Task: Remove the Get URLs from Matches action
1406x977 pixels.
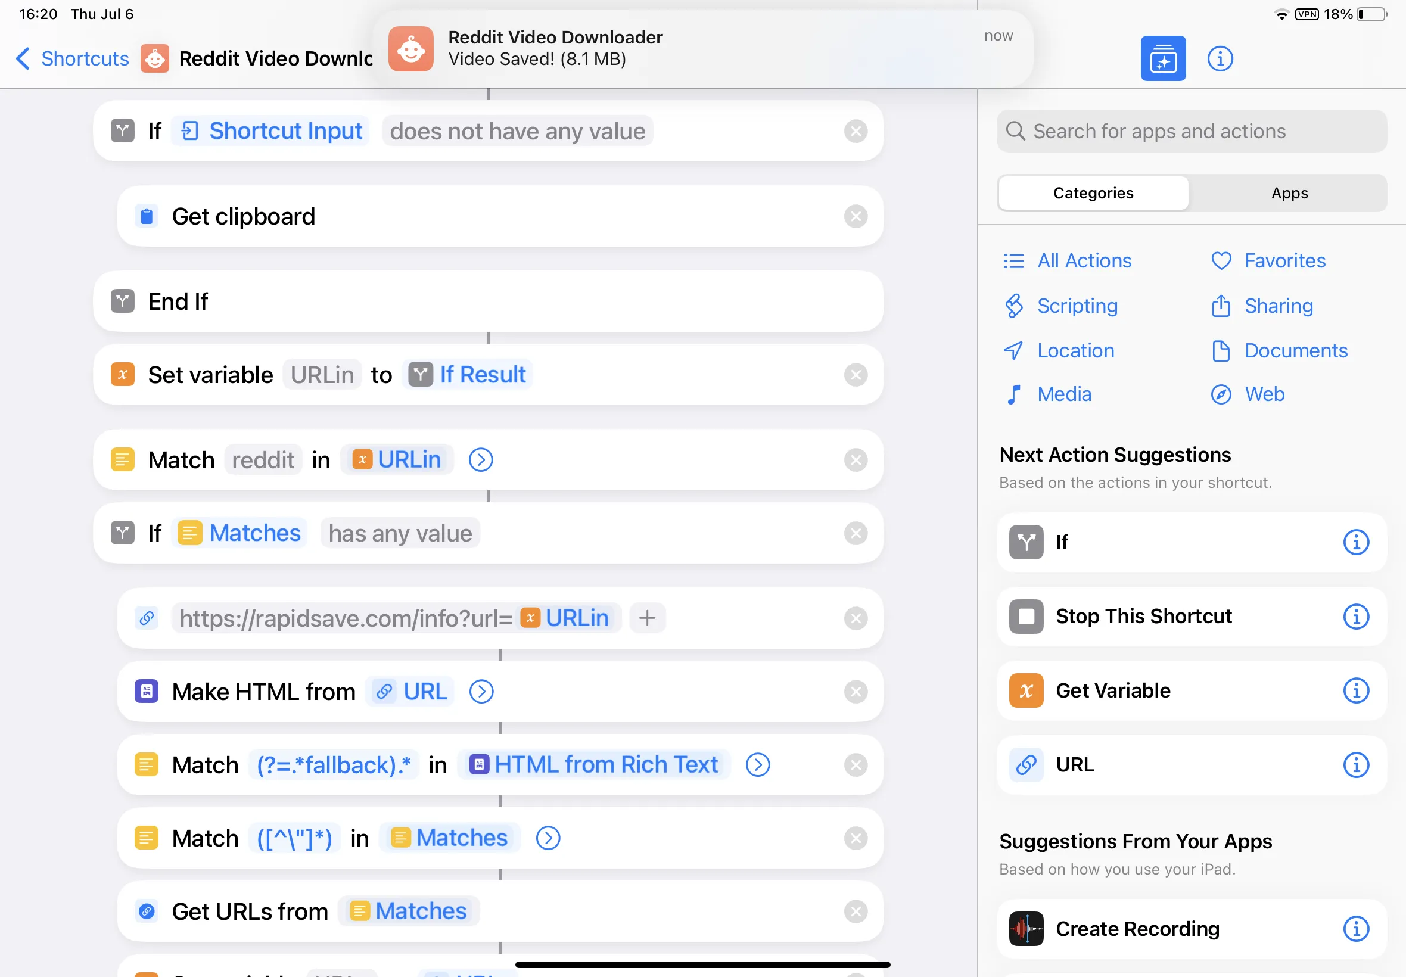Action: point(855,911)
